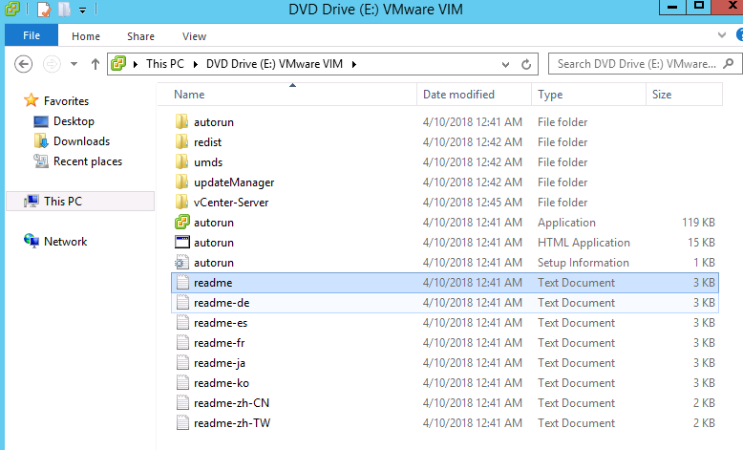Open the recent locations dropdown arrow
Viewport: 743px width, 450px height.
tap(74, 64)
